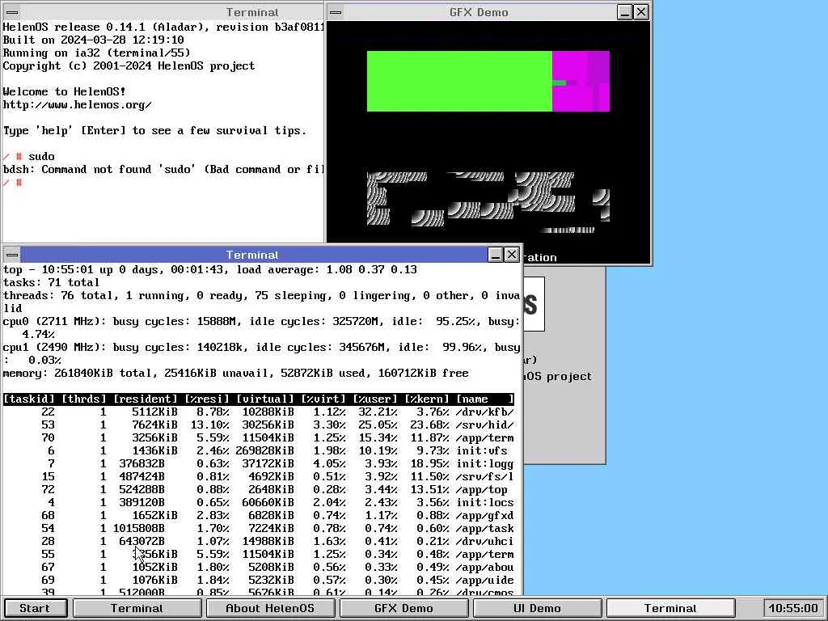828x621 pixels.
Task: Minimize the GFX Demo window
Action: pyautogui.click(x=625, y=12)
